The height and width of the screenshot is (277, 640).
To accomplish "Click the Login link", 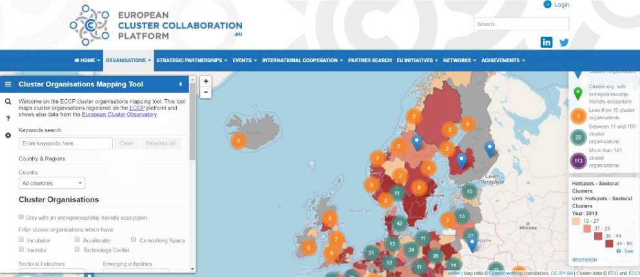I will coord(562,5).
